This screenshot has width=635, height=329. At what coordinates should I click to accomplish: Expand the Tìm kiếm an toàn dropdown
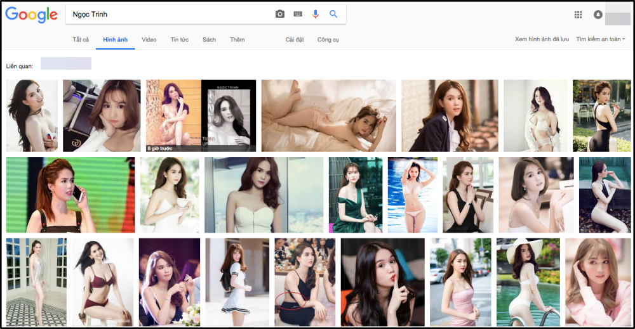pos(601,39)
